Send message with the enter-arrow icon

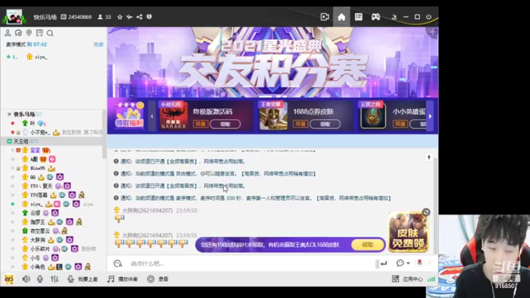click(x=384, y=264)
